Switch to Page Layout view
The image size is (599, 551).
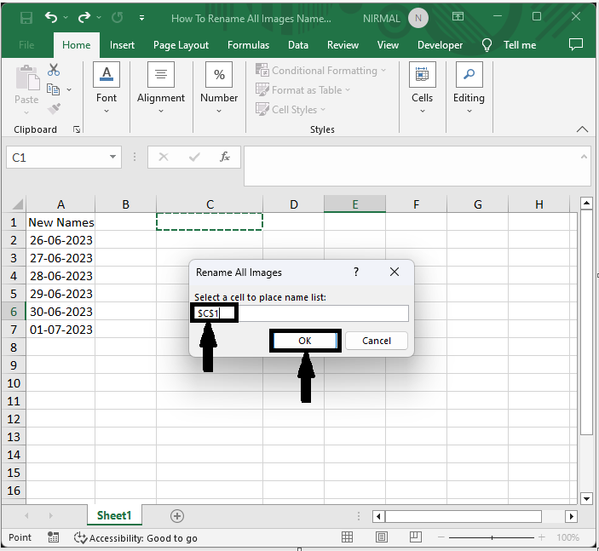coord(381,537)
